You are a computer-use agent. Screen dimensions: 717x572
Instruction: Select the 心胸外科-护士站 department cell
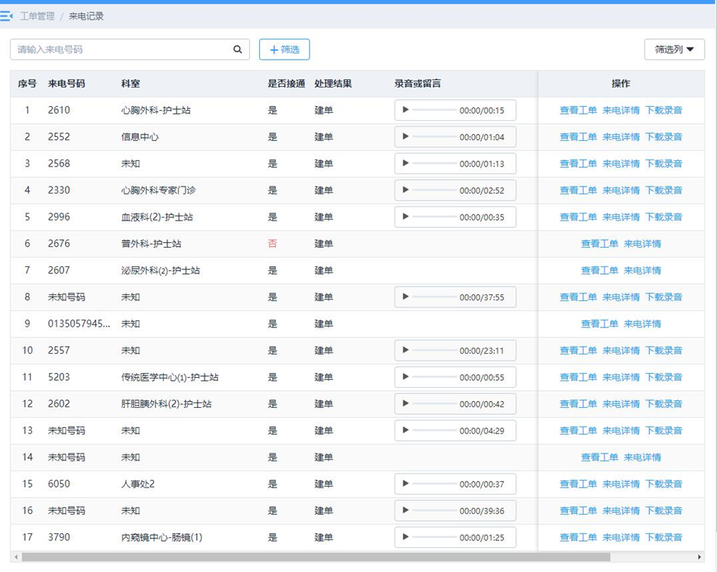(x=156, y=110)
